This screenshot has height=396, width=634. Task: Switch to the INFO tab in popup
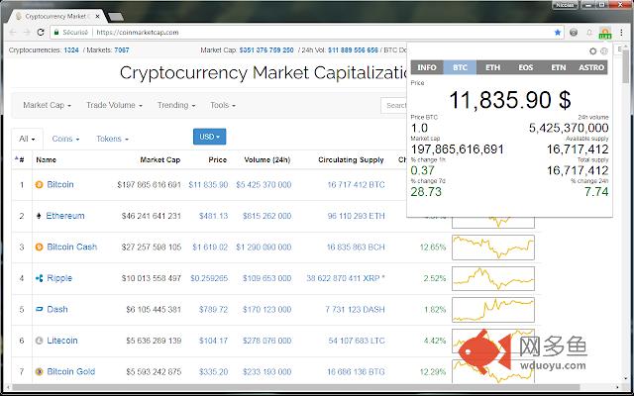tap(427, 67)
